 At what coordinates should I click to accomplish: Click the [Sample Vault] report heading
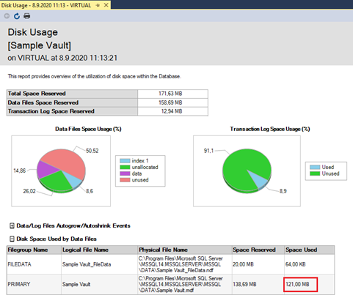click(40, 45)
